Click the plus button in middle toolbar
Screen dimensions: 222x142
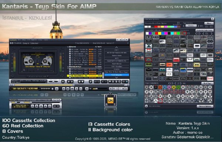[x=102, y=82]
